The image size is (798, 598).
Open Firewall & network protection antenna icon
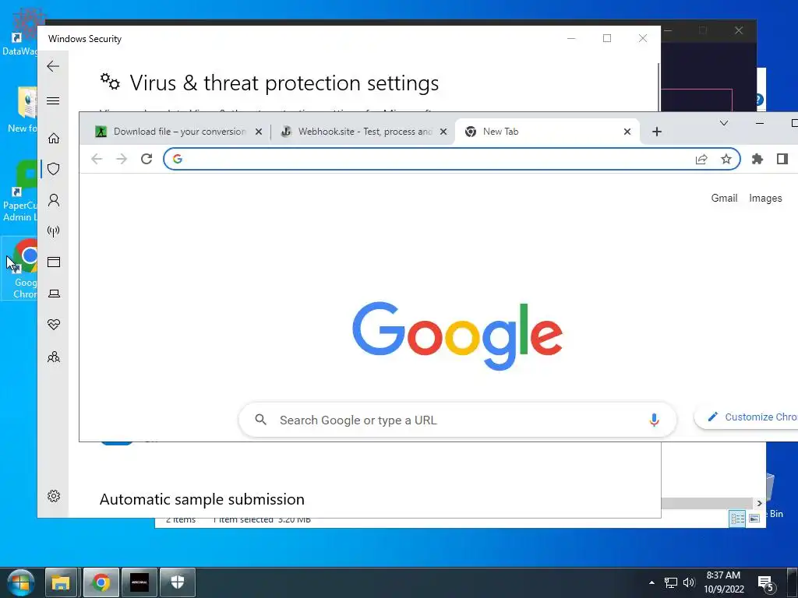pos(54,231)
